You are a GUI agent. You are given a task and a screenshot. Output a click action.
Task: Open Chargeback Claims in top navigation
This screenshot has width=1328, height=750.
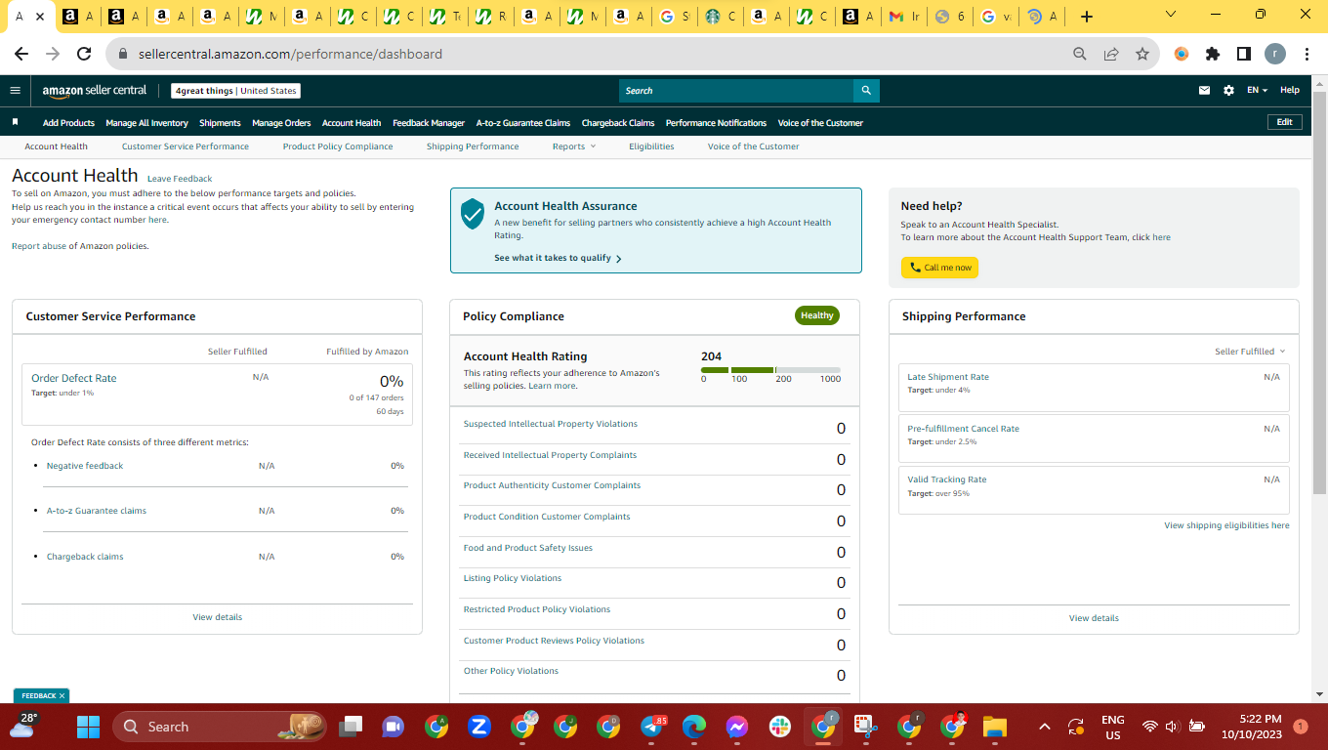coord(618,123)
